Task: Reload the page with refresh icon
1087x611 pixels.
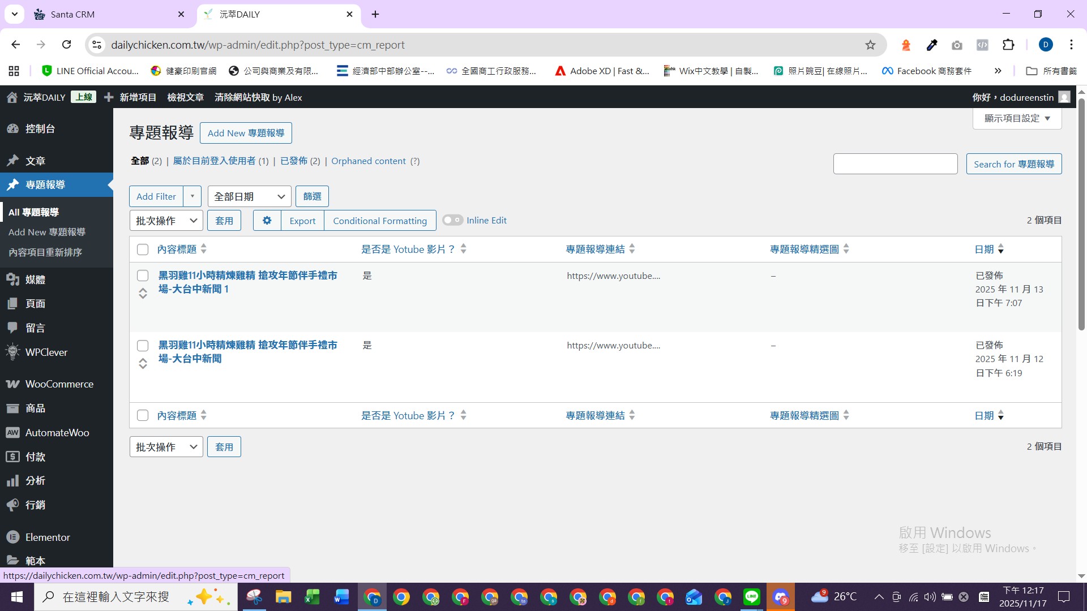Action: click(67, 45)
